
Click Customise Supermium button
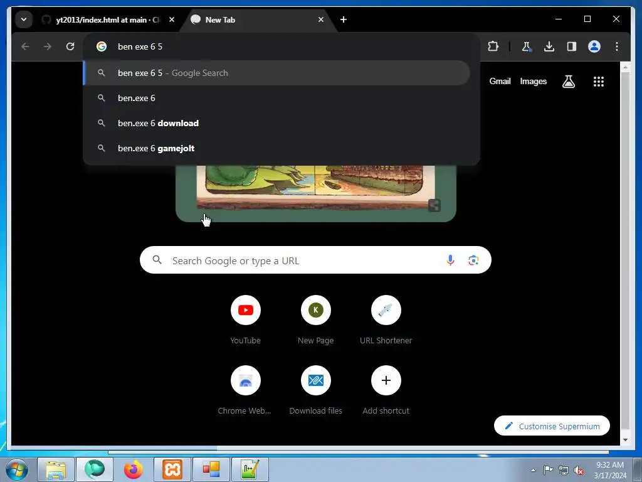[x=552, y=426]
